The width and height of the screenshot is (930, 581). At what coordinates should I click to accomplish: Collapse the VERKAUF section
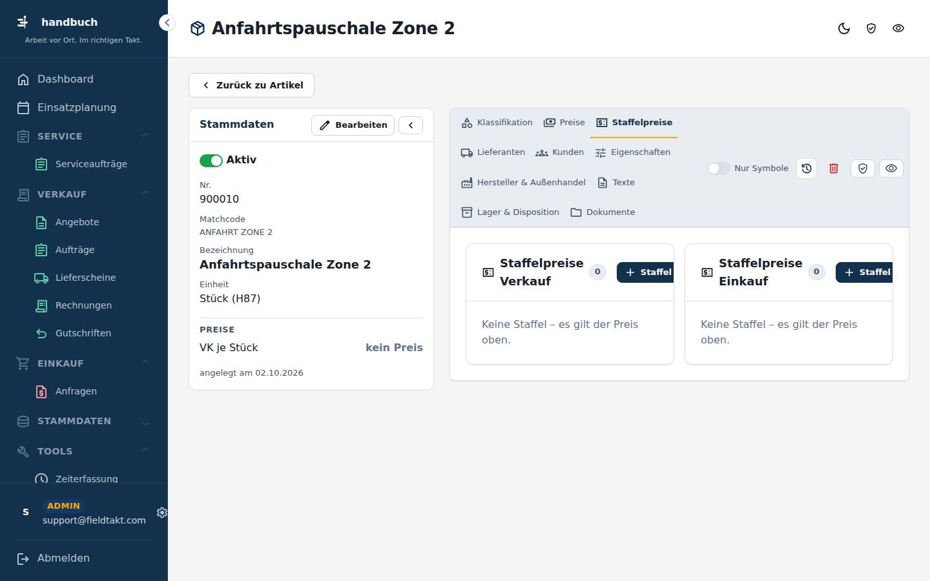click(145, 193)
